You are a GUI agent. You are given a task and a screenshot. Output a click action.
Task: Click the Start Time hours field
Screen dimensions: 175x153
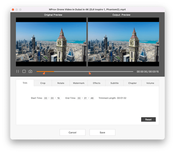click(x=46, y=98)
